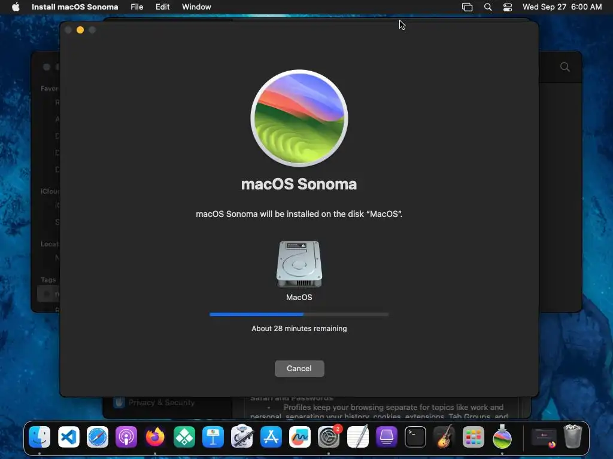613x459 pixels.
Task: Open Launchpad from the dock
Action: click(473, 437)
